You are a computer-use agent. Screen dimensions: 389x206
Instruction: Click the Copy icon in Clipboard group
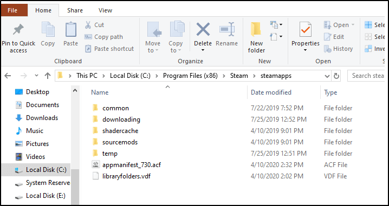tap(48, 29)
